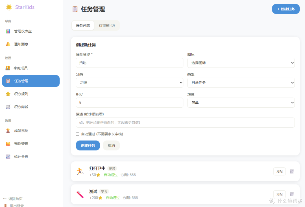Click 自动通过 label under 打扫卫生
Viewport: 305px width, 207px height.
tap(111, 175)
